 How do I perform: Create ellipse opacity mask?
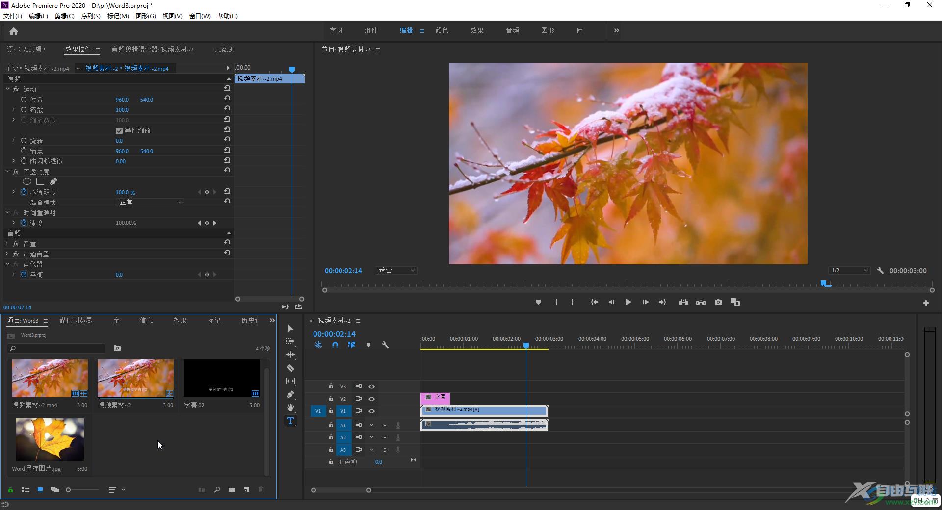27,182
